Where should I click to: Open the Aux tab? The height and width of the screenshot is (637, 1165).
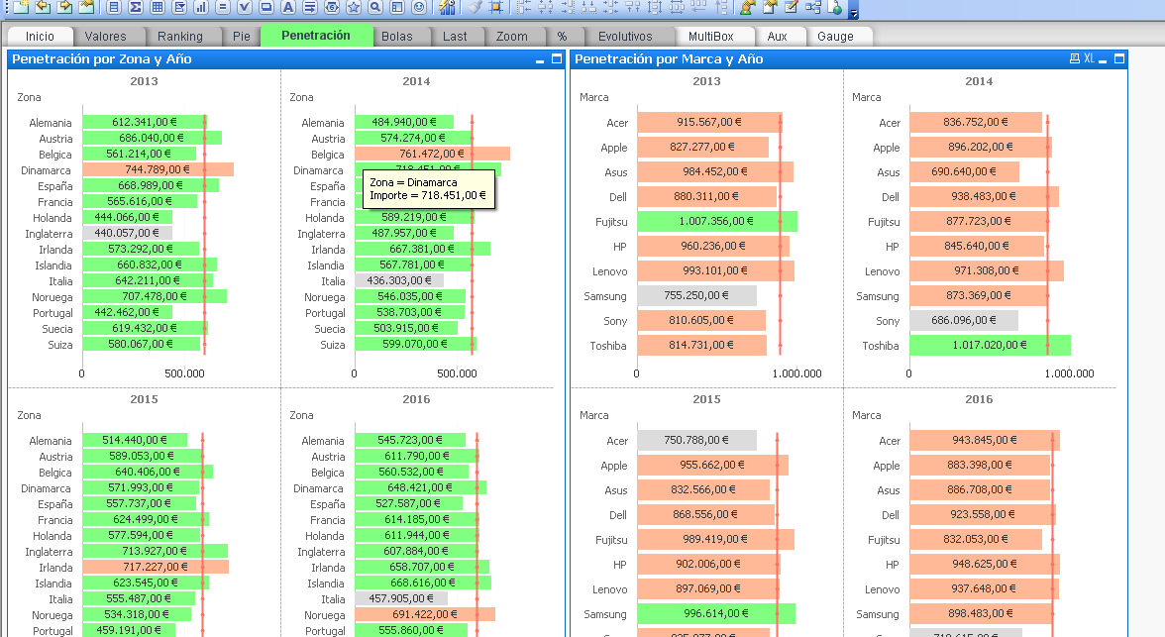click(777, 37)
